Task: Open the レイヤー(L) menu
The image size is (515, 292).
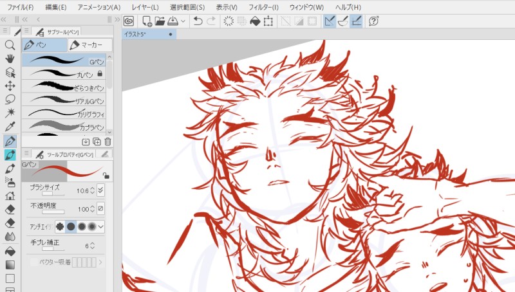Action: point(145,7)
